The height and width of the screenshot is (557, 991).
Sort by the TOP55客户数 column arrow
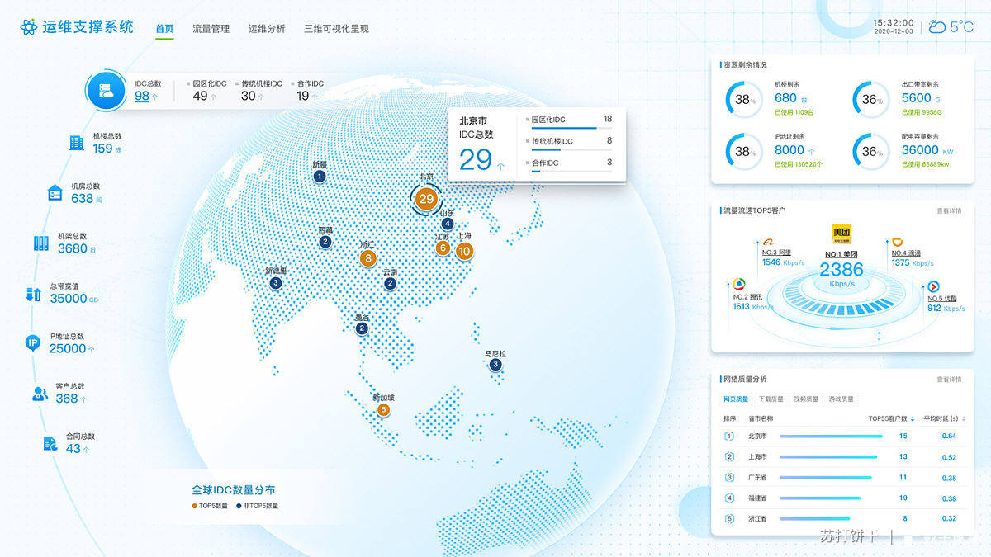[x=913, y=418]
